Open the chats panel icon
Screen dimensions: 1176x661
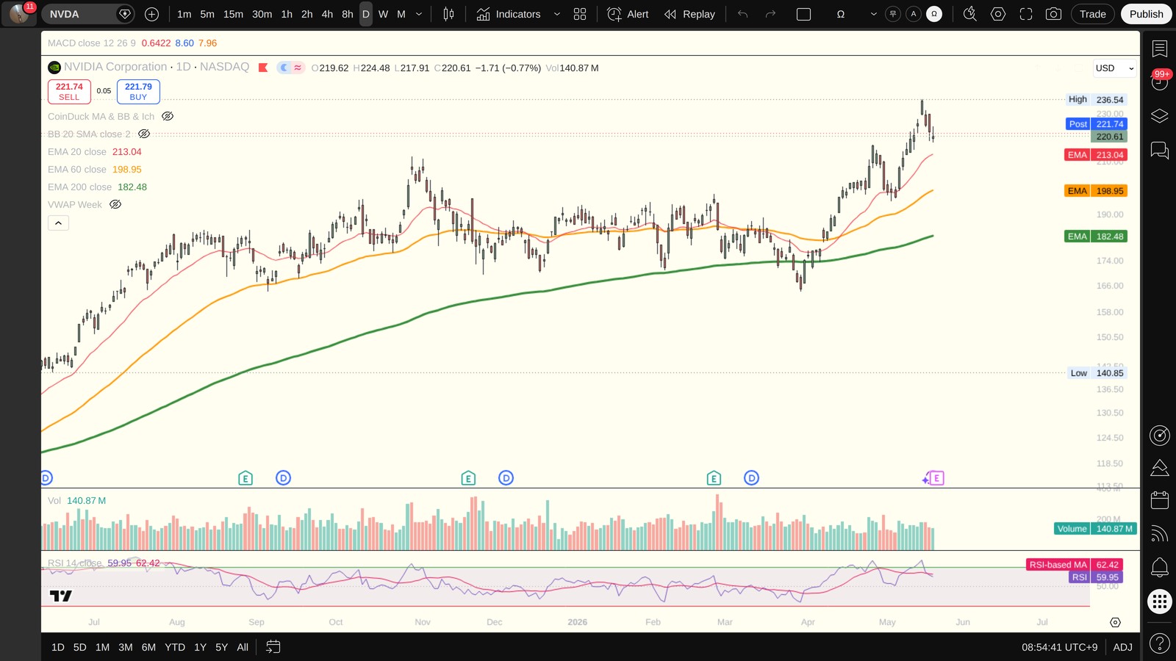pos(1160,151)
